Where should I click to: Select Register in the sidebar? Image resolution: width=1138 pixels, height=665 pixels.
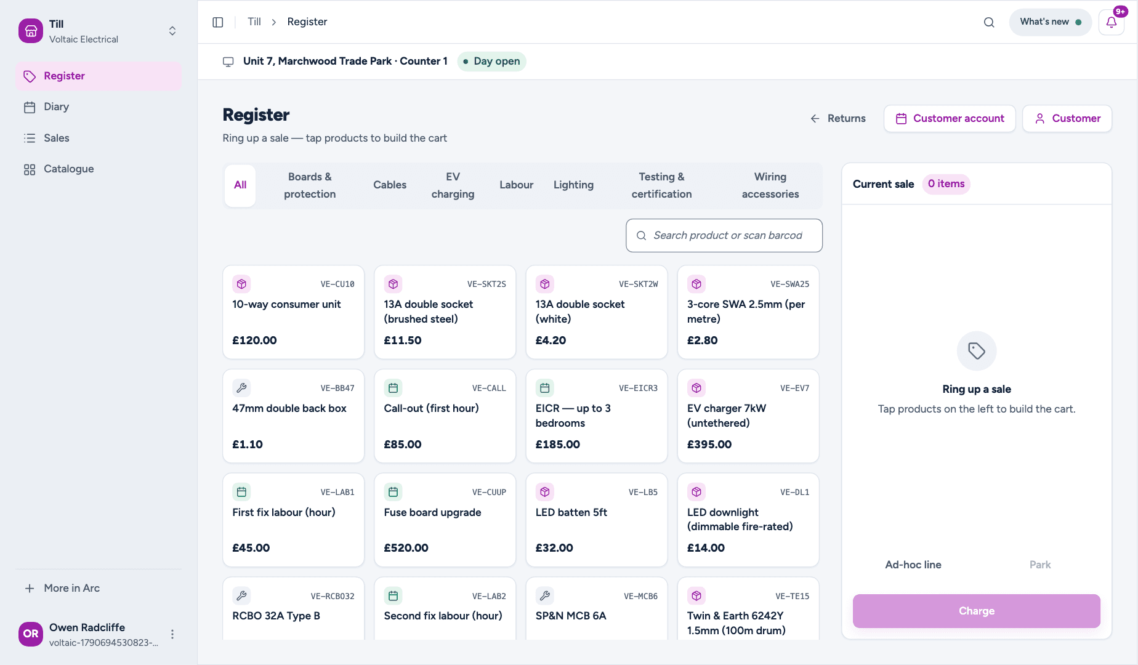[99, 76]
